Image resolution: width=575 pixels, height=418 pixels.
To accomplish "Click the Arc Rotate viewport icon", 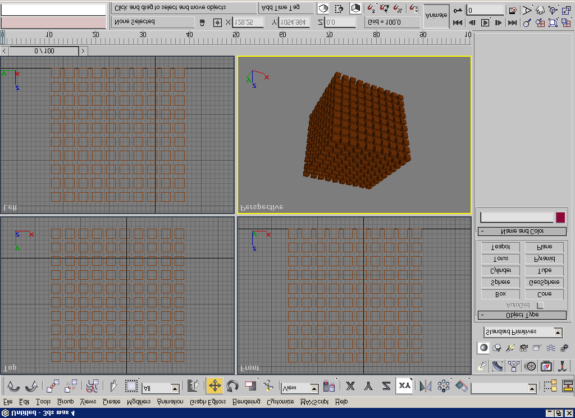I will click(553, 10).
